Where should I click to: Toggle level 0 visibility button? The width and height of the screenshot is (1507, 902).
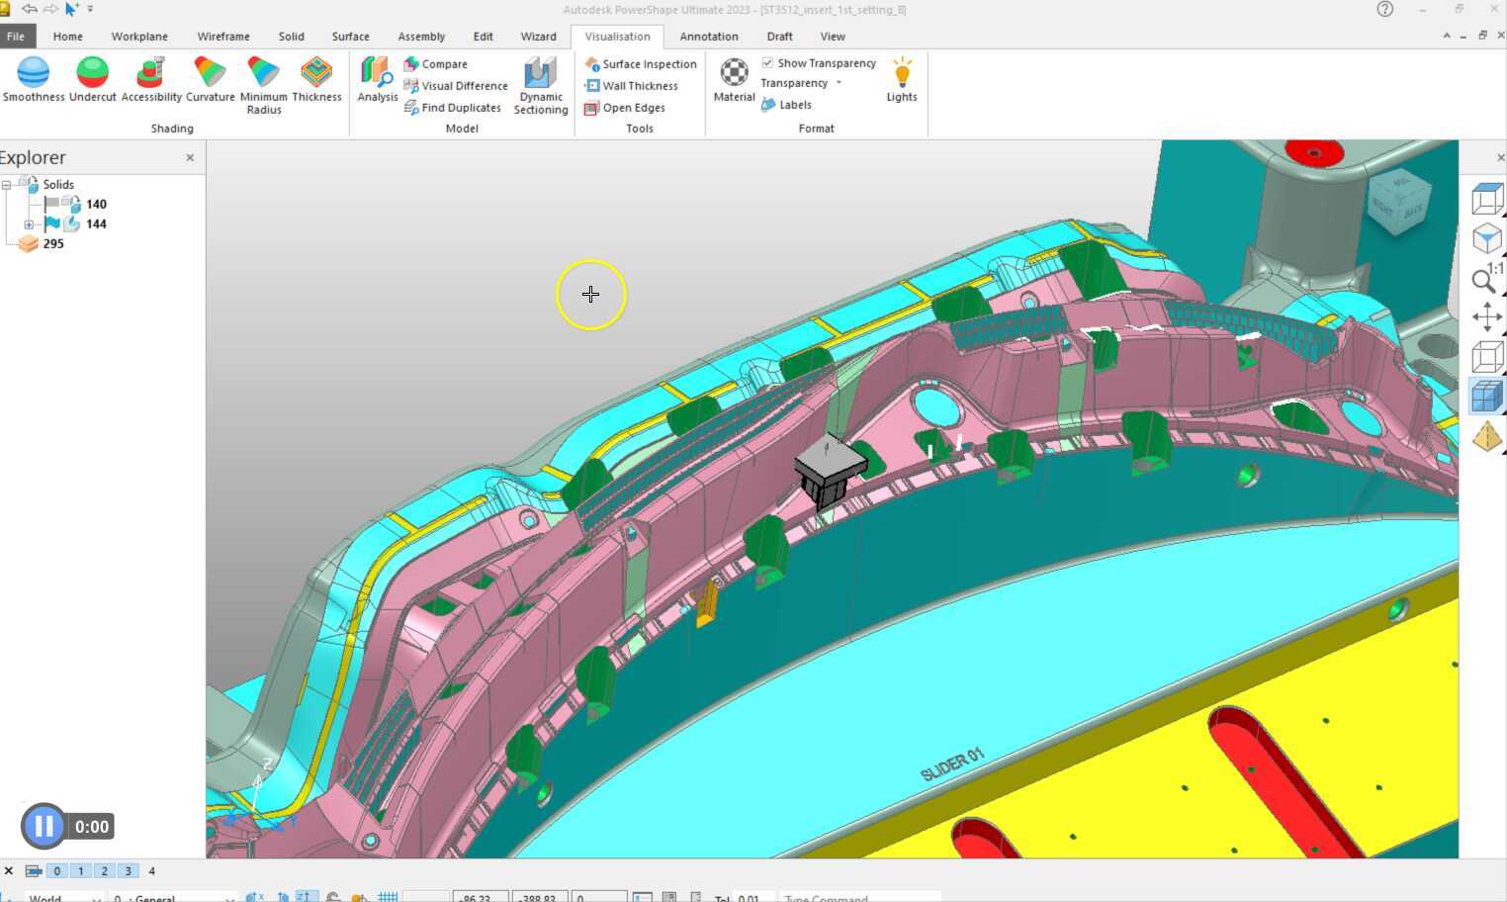[57, 871]
